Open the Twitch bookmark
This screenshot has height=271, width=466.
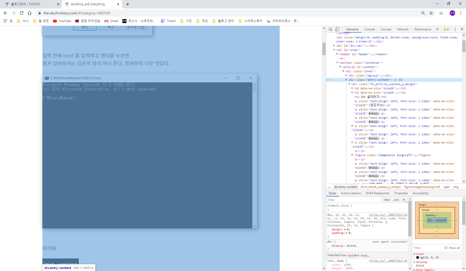coord(169,21)
